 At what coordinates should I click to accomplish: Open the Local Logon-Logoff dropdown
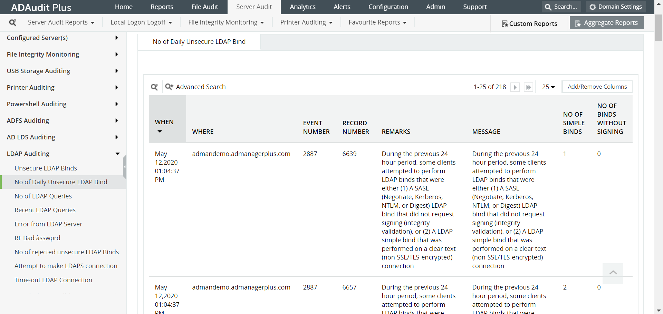[x=141, y=22]
